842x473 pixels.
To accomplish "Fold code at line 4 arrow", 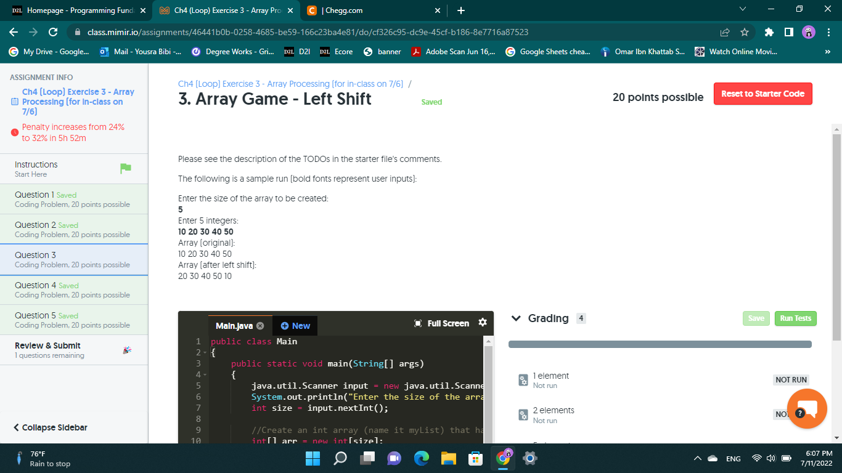I will [x=204, y=374].
